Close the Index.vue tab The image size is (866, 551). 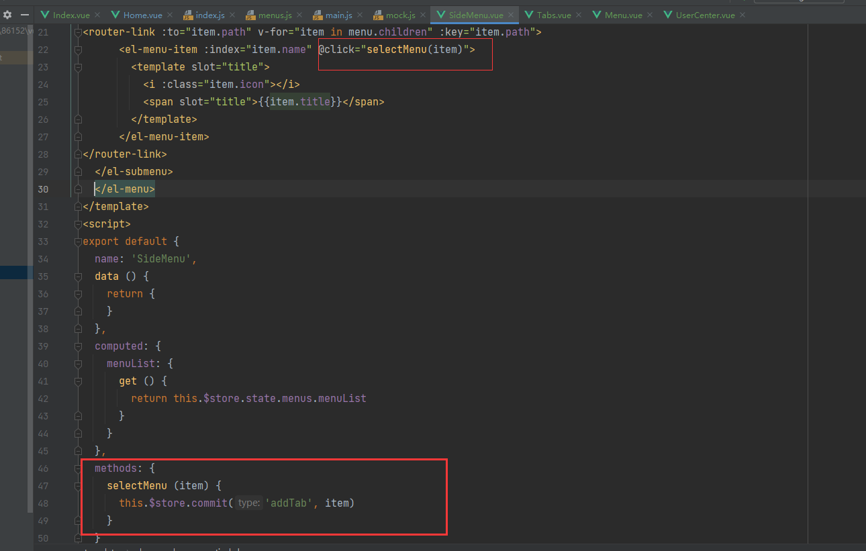coord(97,15)
